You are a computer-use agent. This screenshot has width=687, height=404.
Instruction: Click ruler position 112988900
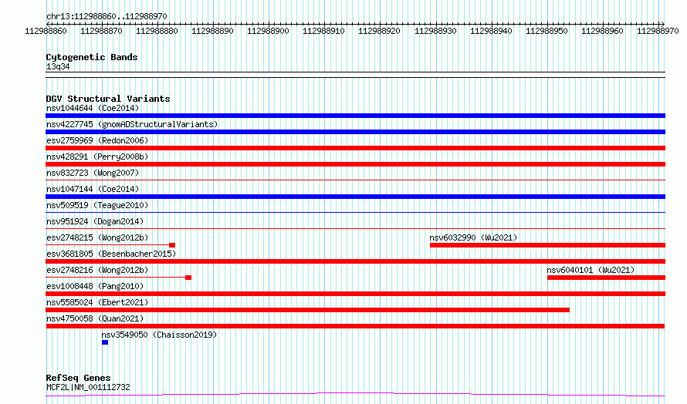(x=268, y=31)
